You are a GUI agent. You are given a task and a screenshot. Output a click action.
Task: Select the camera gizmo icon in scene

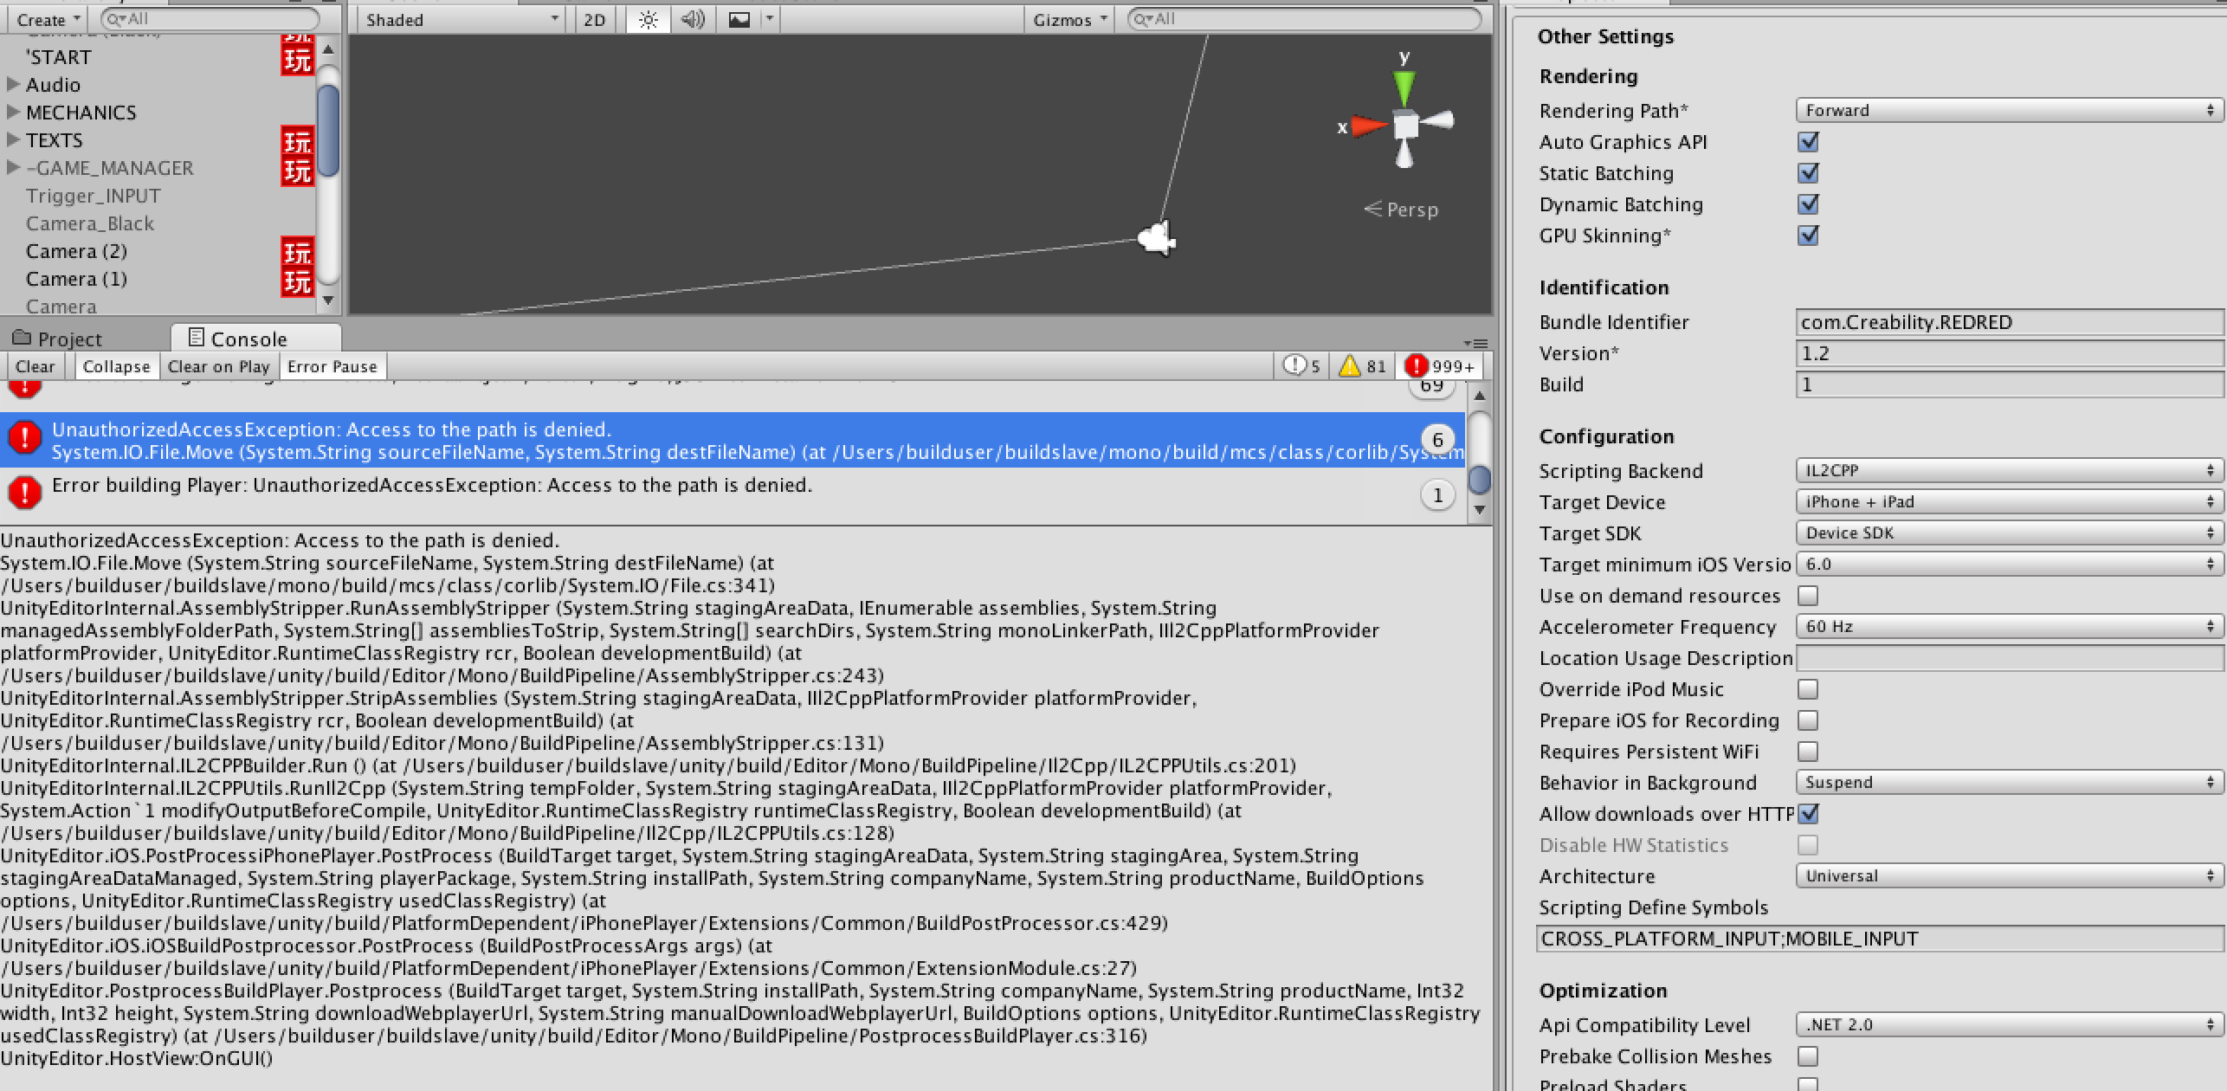[1156, 238]
